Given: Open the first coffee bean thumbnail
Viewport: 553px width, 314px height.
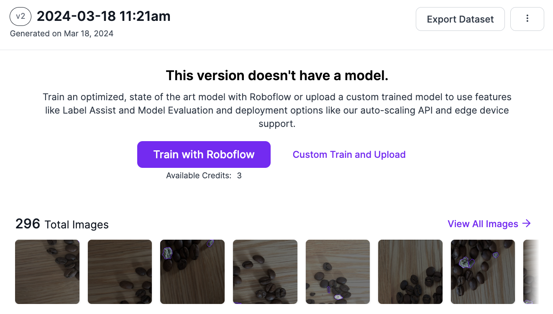Looking at the screenshot, I should pyautogui.click(x=47, y=272).
